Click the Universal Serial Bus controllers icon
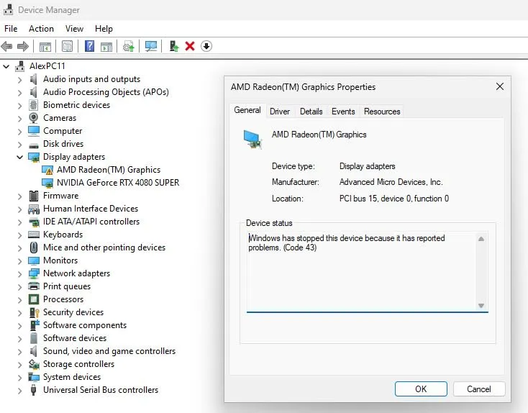Viewport: 528px width, 413px height. click(33, 390)
